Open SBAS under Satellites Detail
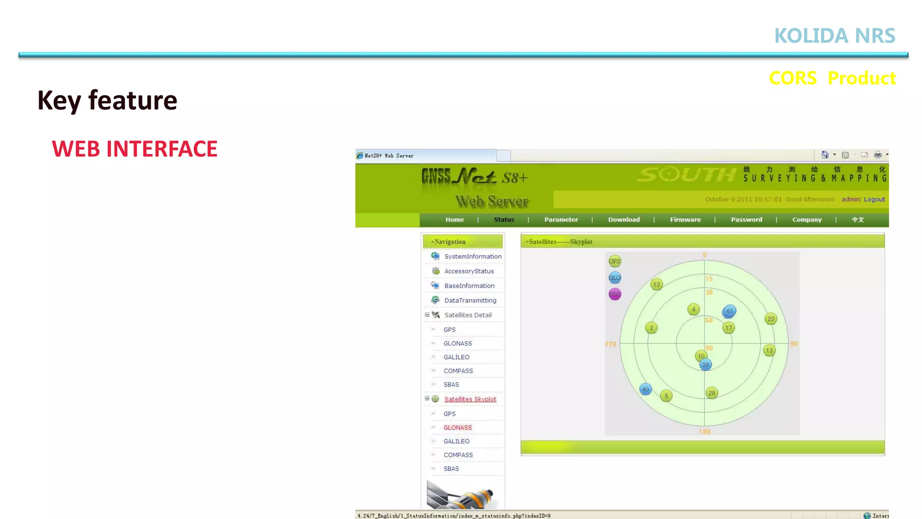922x519 pixels. click(x=451, y=385)
